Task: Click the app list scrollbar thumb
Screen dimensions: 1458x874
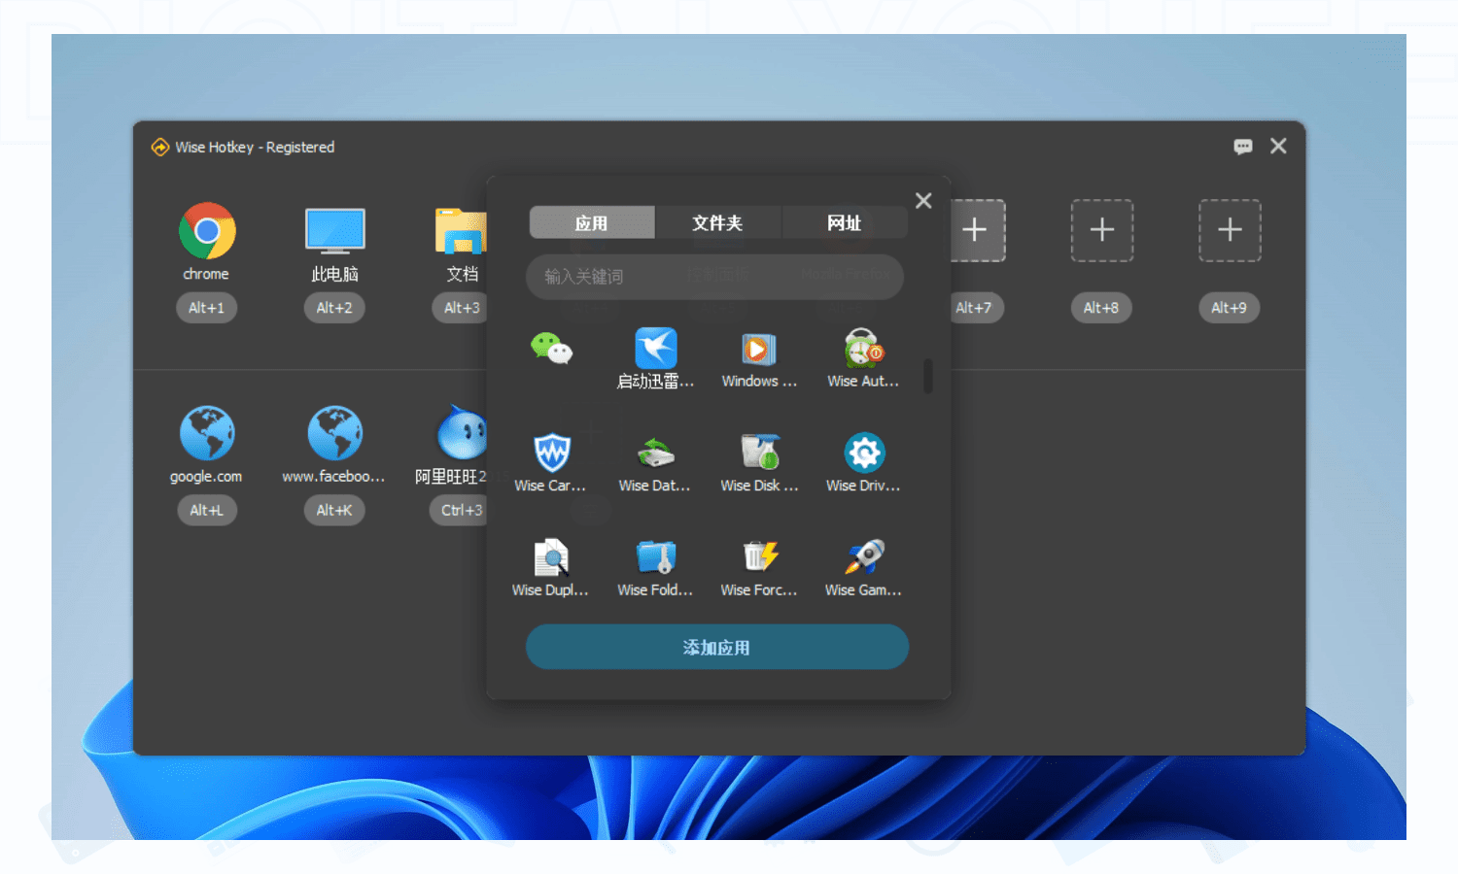Action: click(x=928, y=376)
